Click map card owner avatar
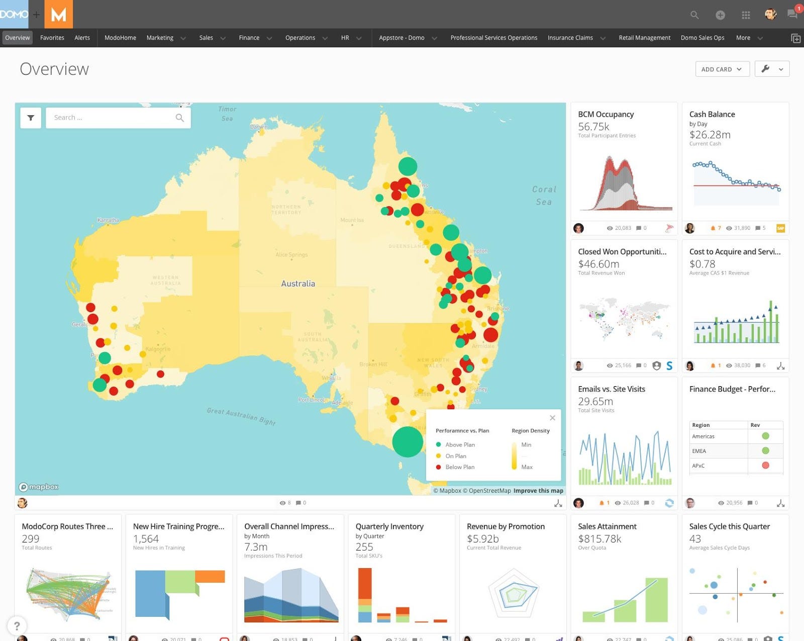 coord(22,503)
